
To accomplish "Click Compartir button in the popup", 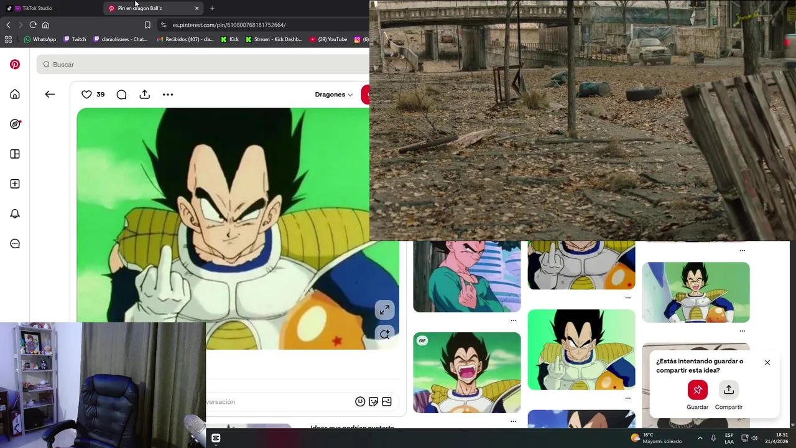I will [729, 390].
